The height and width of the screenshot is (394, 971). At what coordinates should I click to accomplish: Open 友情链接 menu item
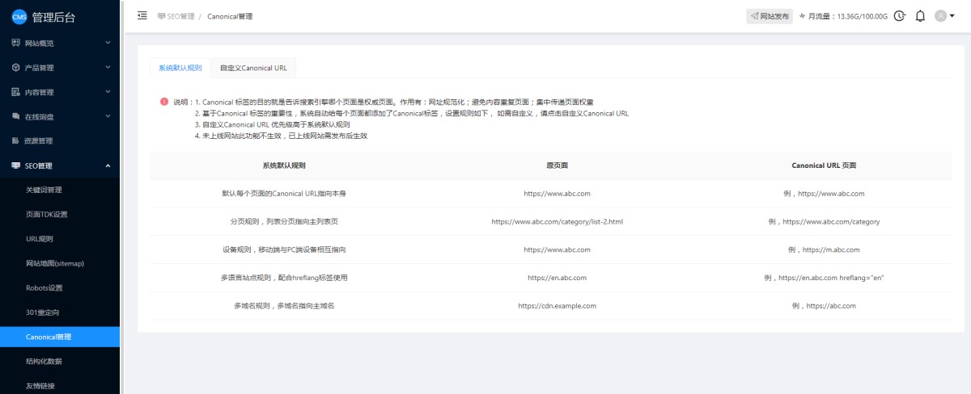tap(60, 386)
